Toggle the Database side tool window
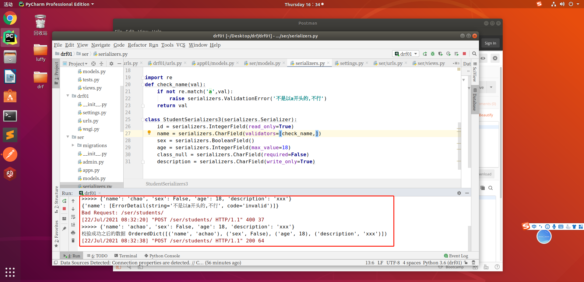This screenshot has height=282, width=584. coord(475,100)
